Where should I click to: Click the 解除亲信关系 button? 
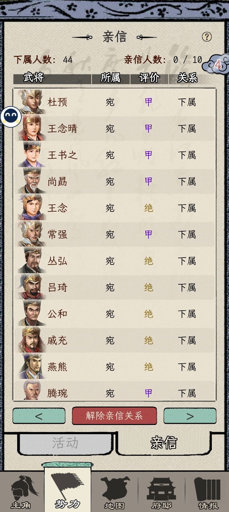coord(114,416)
